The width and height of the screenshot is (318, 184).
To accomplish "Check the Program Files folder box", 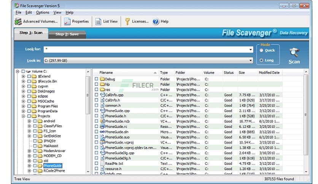I will (29, 106).
